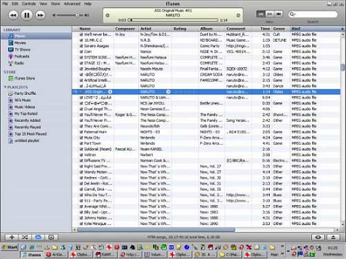Image resolution: width=346 pixels, height=259 pixels.
Task: Uncheck the Mute City song checkbox
Action: [81, 138]
